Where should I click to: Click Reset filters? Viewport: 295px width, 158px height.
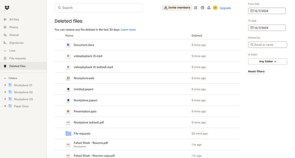click(x=256, y=71)
